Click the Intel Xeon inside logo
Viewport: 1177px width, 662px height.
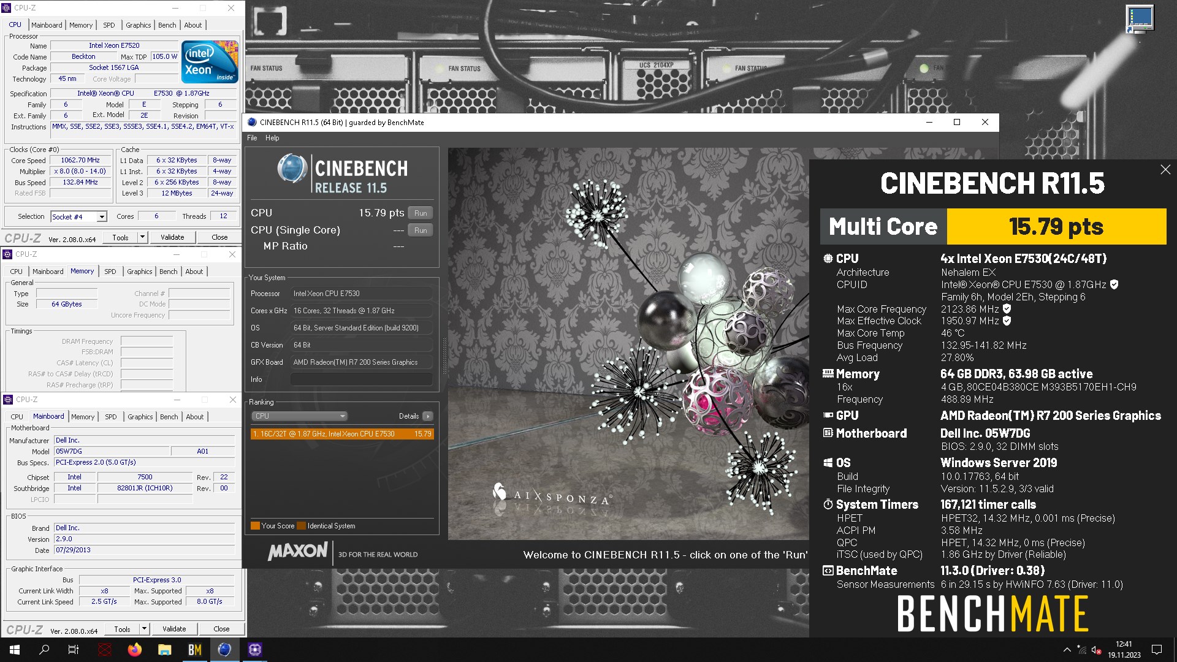coord(210,62)
